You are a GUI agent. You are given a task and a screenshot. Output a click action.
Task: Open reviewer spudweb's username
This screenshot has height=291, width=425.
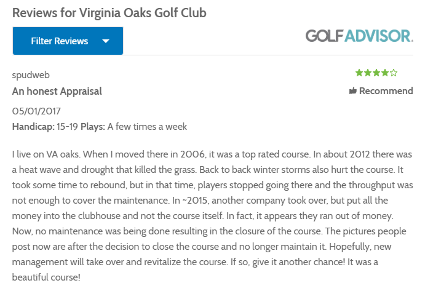point(31,74)
